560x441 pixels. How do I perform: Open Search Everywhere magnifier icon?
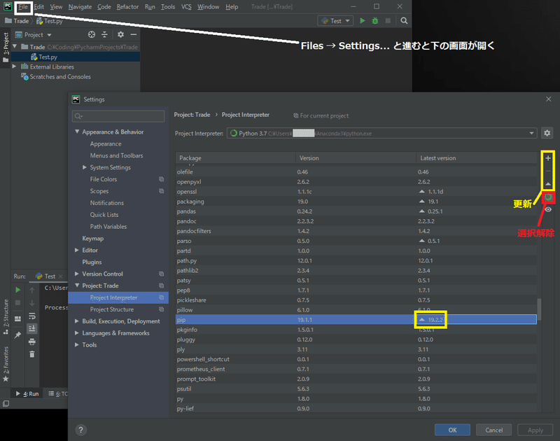click(x=404, y=21)
